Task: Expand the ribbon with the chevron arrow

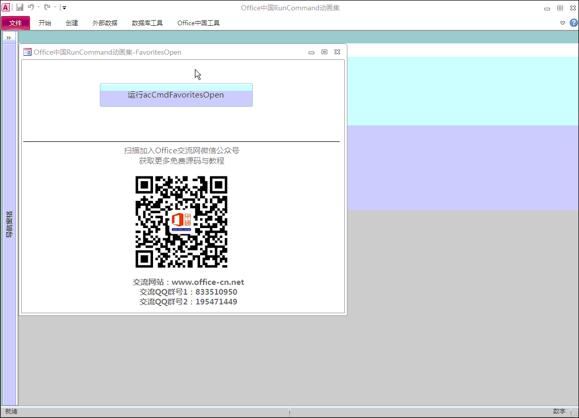Action: tap(563, 23)
